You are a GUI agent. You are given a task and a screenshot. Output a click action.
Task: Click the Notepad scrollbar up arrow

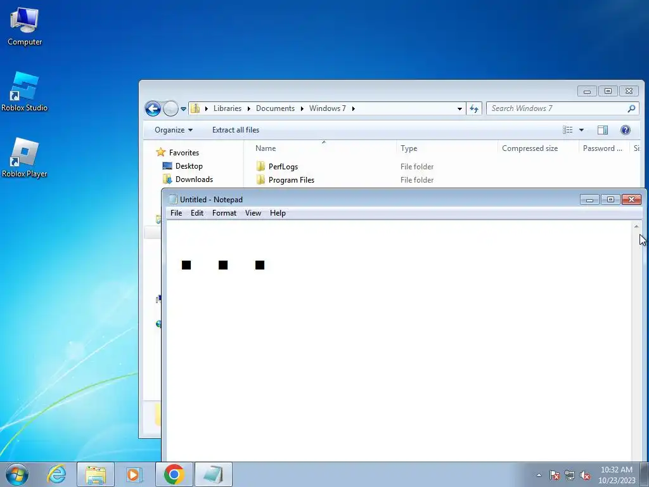(x=636, y=226)
